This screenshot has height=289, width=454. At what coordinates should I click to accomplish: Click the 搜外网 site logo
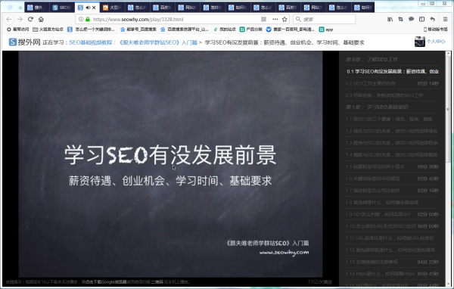(25, 42)
